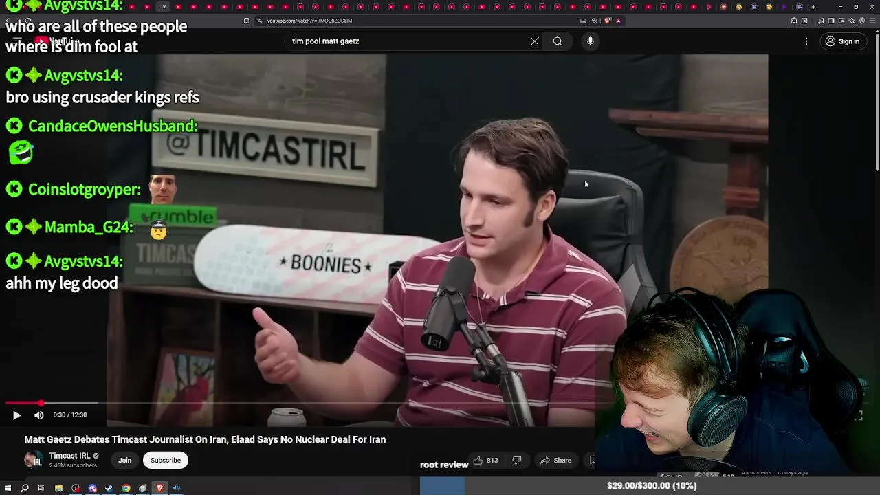Click the username CandaceOwensHusband in chat
This screenshot has height=495, width=880.
(113, 126)
